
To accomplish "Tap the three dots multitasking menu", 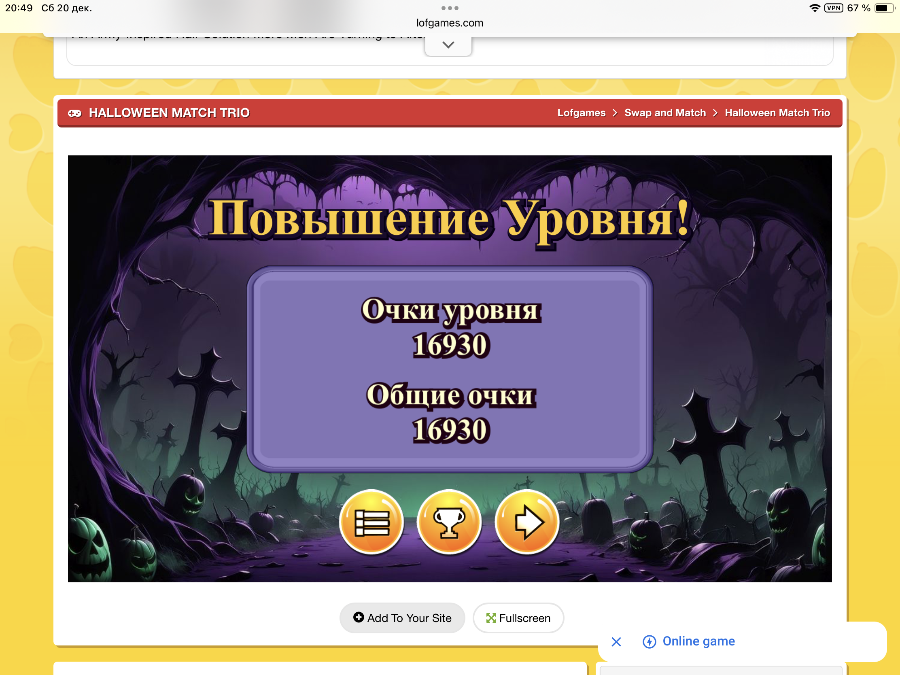I will pyautogui.click(x=450, y=8).
